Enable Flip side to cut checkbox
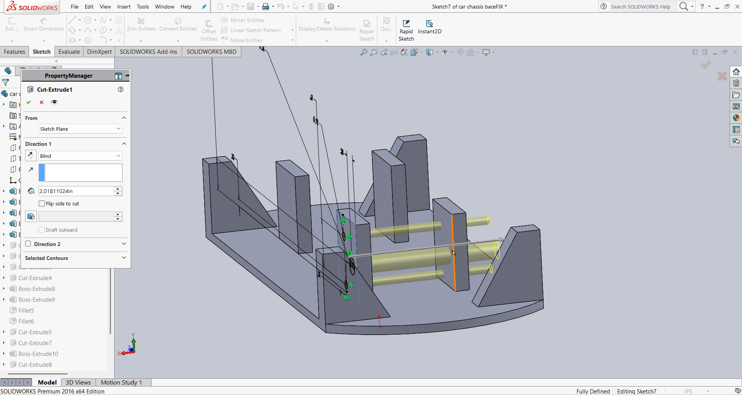 tap(42, 203)
